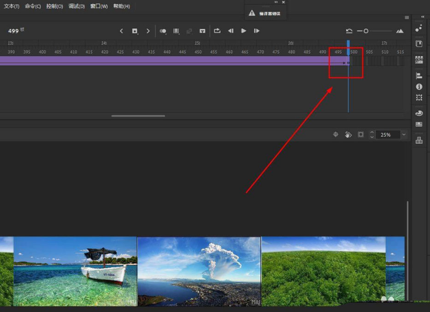Toggle edit multiple frames button

pyautogui.click(x=176, y=31)
